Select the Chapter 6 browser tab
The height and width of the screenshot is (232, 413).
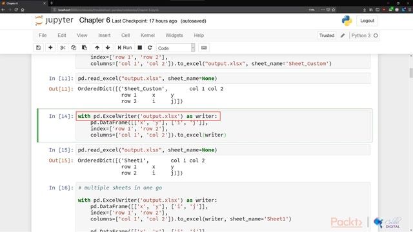pyautogui.click(x=23, y=3)
